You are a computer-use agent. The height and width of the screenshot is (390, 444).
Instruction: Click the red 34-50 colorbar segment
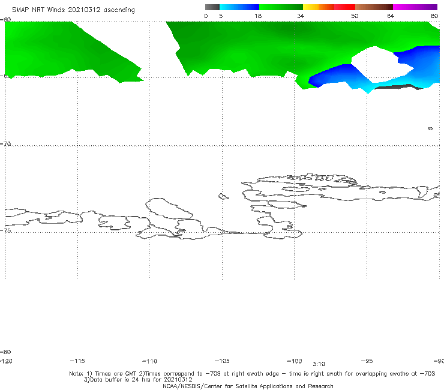pyautogui.click(x=329, y=7)
